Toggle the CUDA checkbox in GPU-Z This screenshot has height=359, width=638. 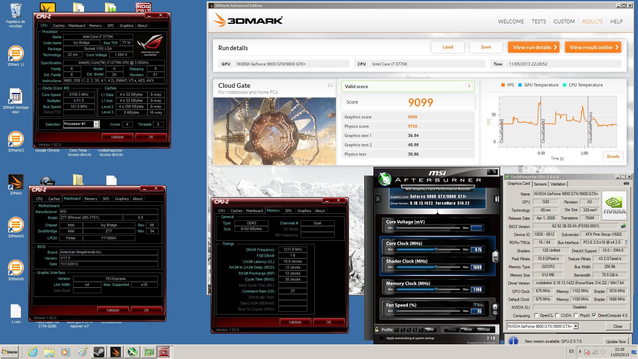(557, 315)
